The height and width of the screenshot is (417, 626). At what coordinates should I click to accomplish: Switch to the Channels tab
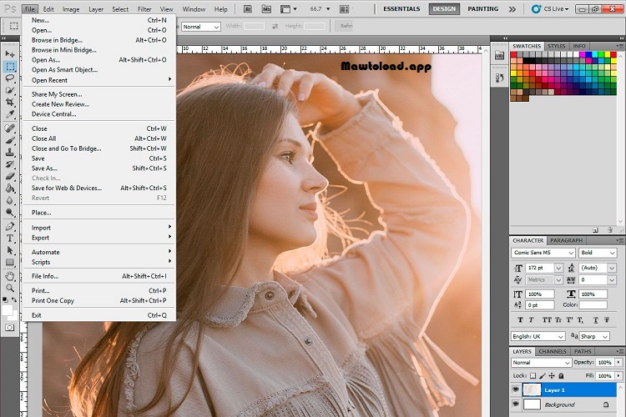pos(553,351)
